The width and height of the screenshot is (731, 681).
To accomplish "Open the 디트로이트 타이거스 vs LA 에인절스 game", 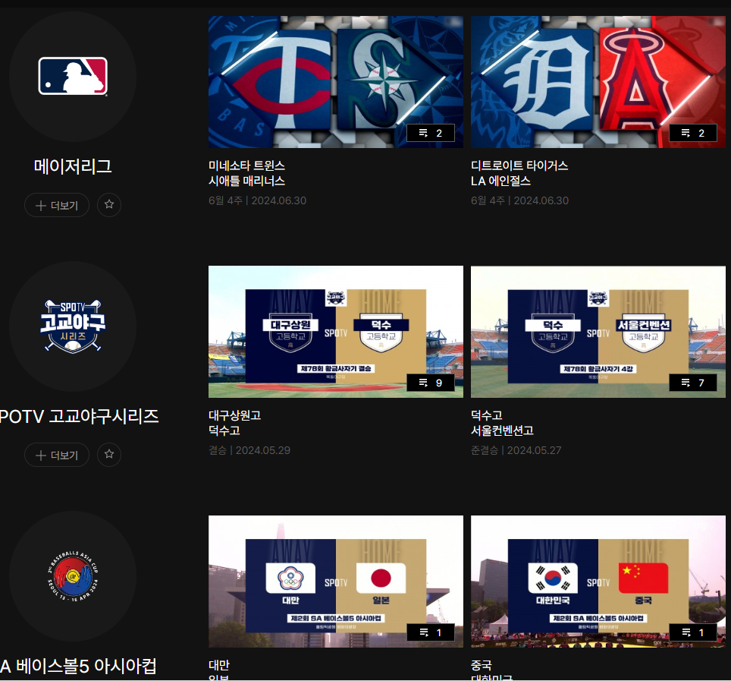I will click(x=598, y=82).
